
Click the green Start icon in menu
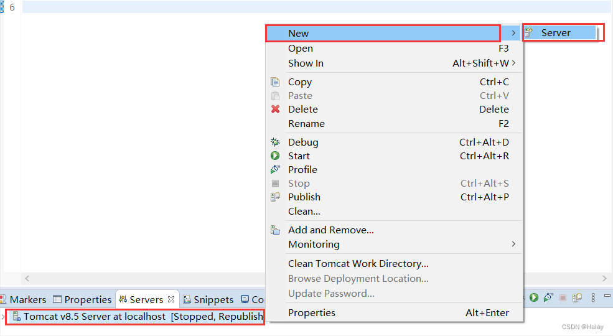click(275, 156)
